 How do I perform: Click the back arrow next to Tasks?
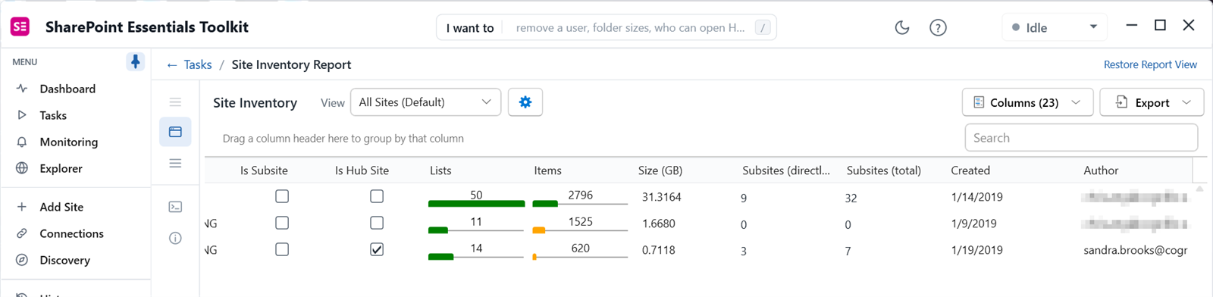[x=172, y=65]
